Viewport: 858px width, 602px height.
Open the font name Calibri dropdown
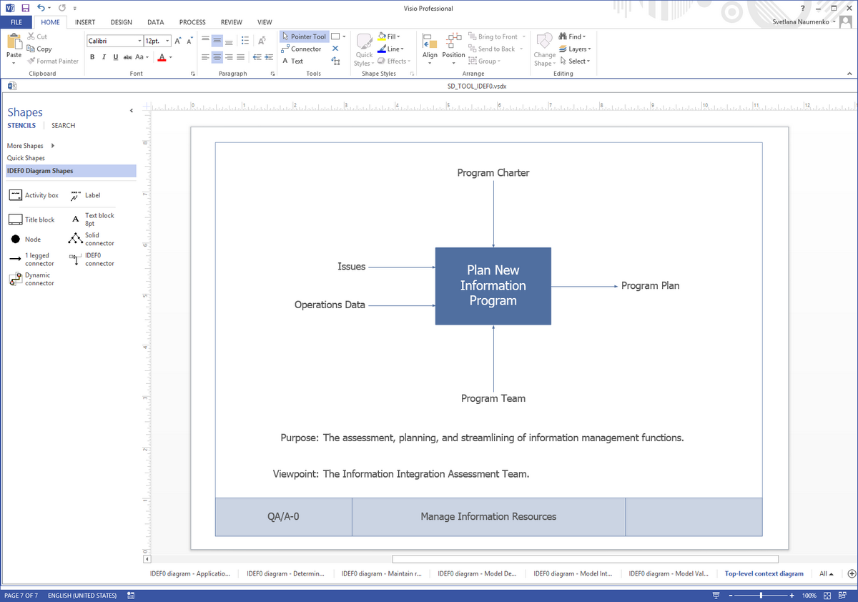pos(139,41)
